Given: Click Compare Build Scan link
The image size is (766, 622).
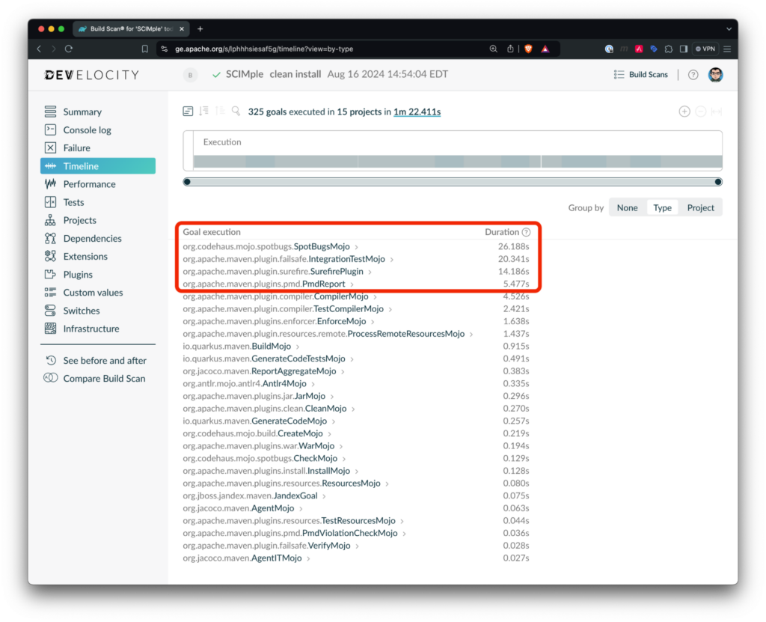Looking at the screenshot, I should click(x=104, y=379).
